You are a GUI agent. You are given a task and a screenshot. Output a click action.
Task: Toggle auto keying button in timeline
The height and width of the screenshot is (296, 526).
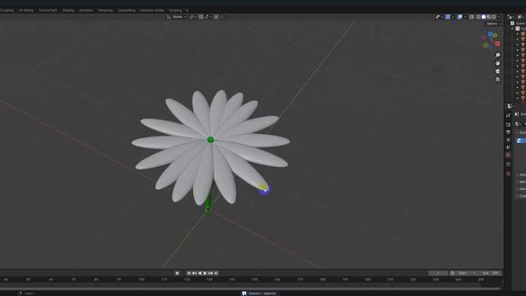(x=178, y=273)
